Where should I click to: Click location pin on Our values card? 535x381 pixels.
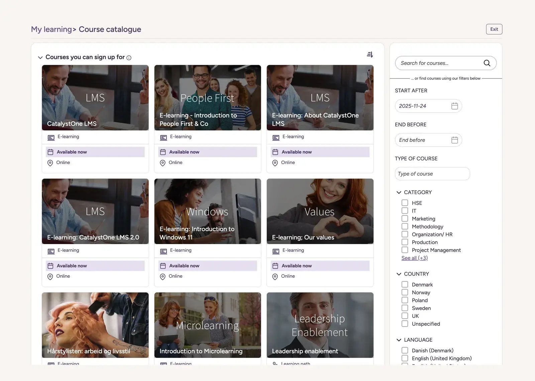(275, 277)
